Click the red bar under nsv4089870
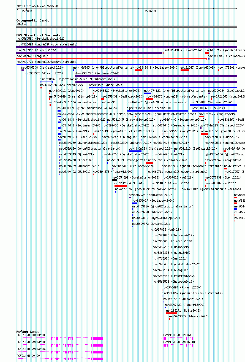245x362 pixels. click(x=149, y=99)
